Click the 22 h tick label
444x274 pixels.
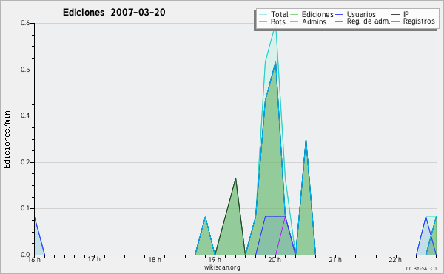click(395, 260)
